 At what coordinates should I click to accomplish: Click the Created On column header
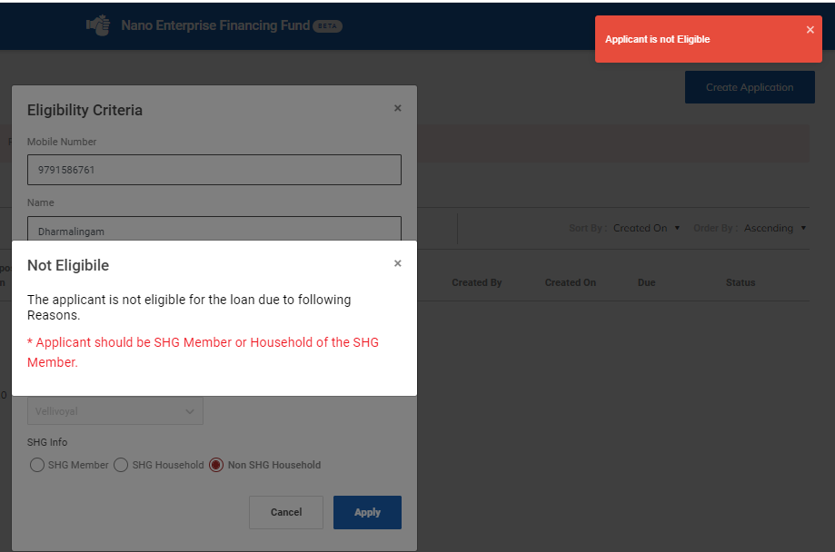click(x=570, y=282)
